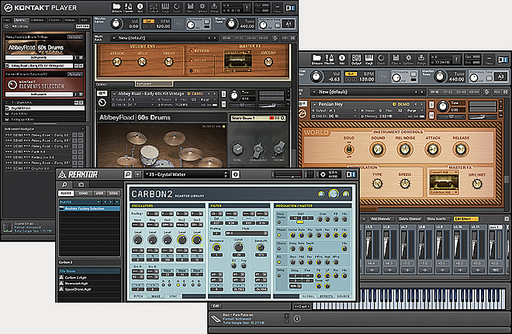The image size is (512, 334).
Task: Open camera snapshot tab in Reaktor sidebar
Action: pyautogui.click(x=81, y=184)
